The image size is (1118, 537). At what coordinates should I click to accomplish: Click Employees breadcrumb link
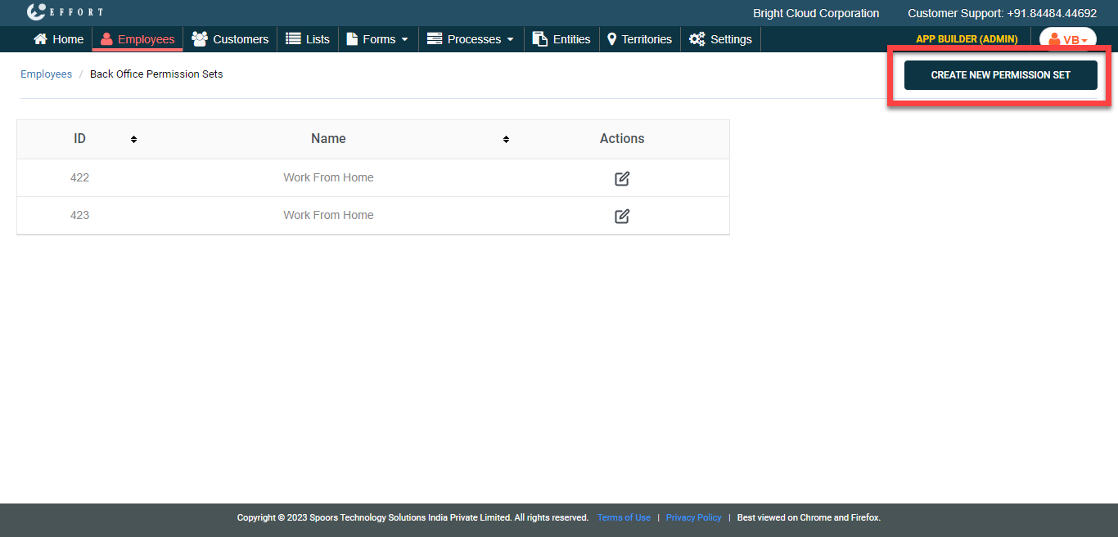coord(46,74)
